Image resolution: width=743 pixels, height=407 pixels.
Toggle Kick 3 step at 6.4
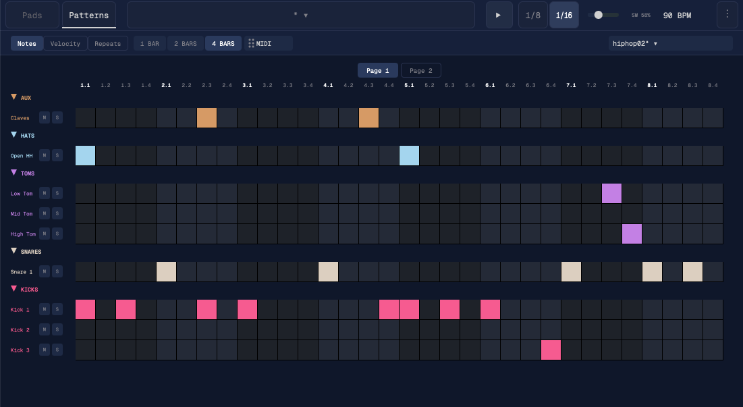click(551, 350)
